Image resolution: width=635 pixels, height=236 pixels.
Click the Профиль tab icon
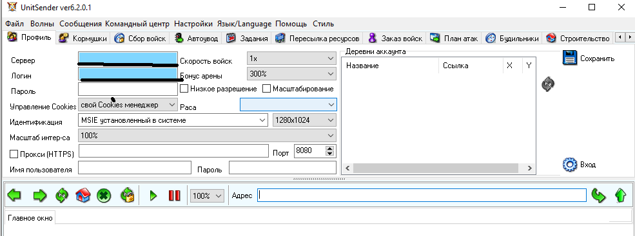click(x=12, y=37)
